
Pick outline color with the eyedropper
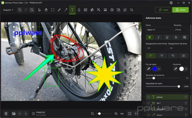175,69
